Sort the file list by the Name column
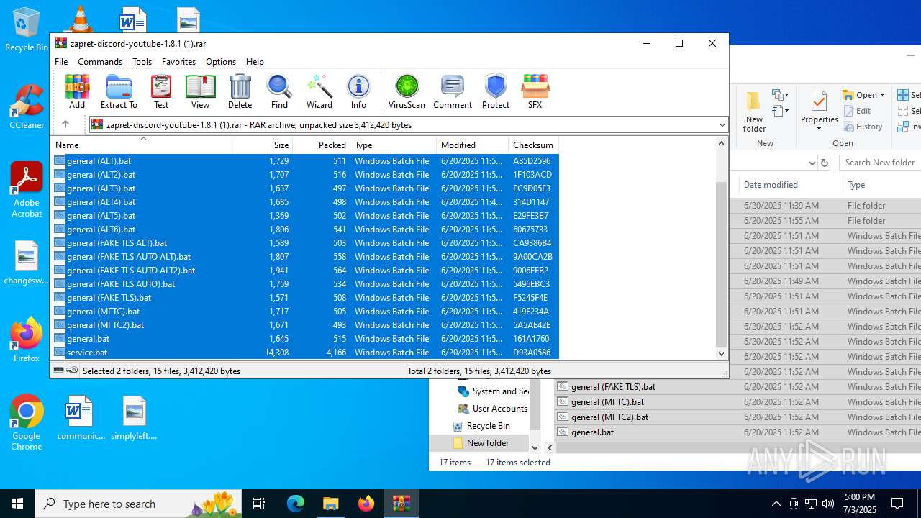Image resolution: width=921 pixels, height=518 pixels. tap(142, 145)
